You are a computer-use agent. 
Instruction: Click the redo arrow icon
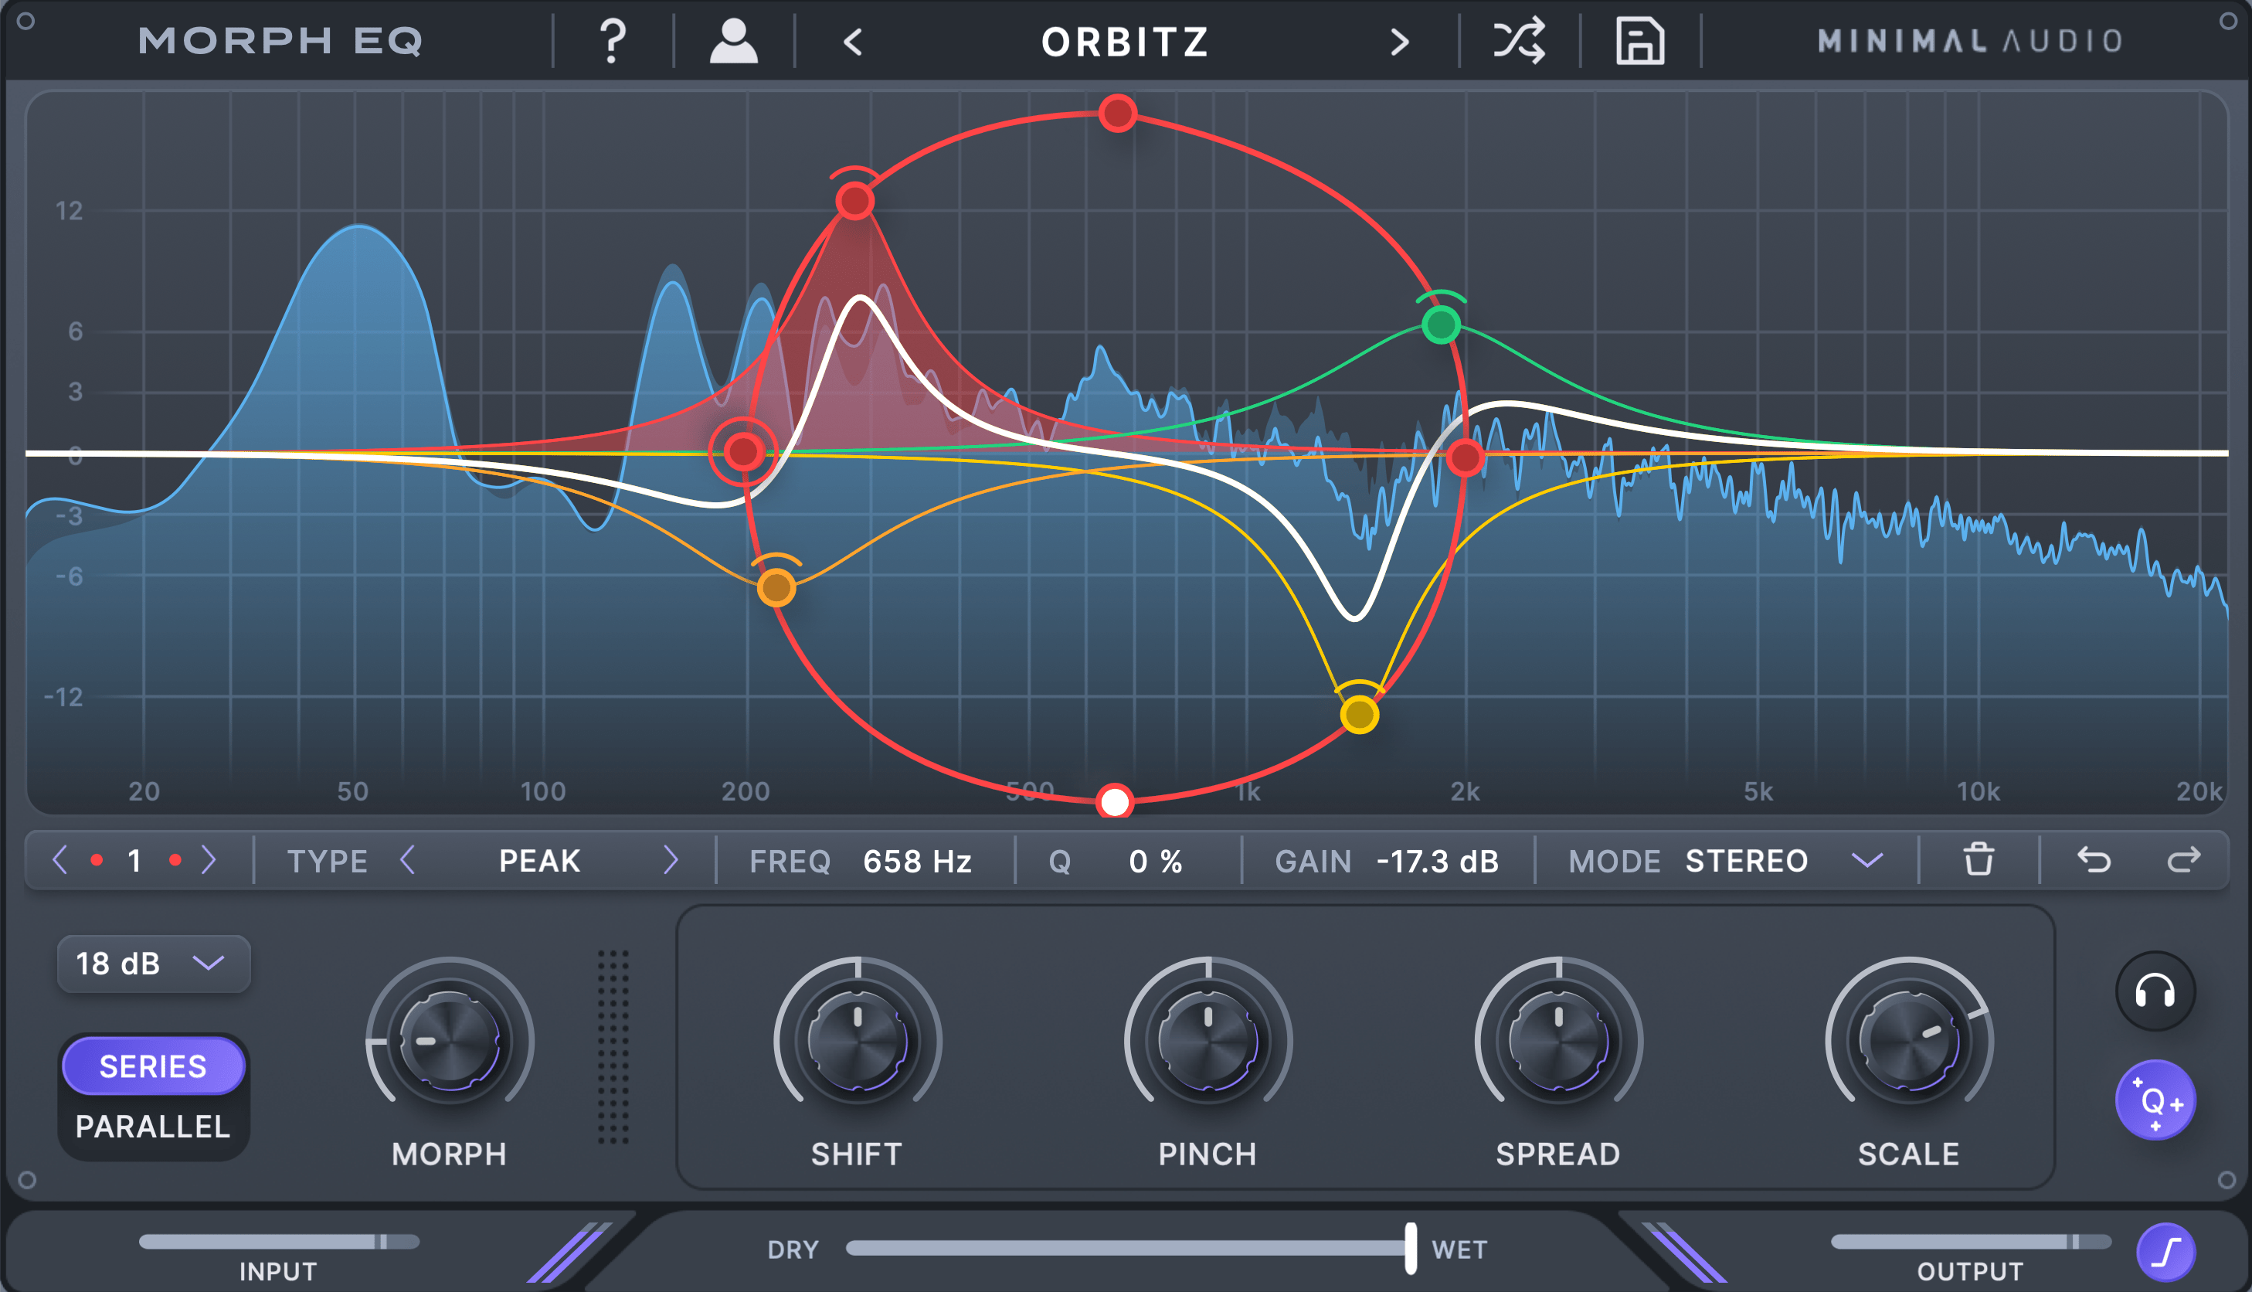2184,860
